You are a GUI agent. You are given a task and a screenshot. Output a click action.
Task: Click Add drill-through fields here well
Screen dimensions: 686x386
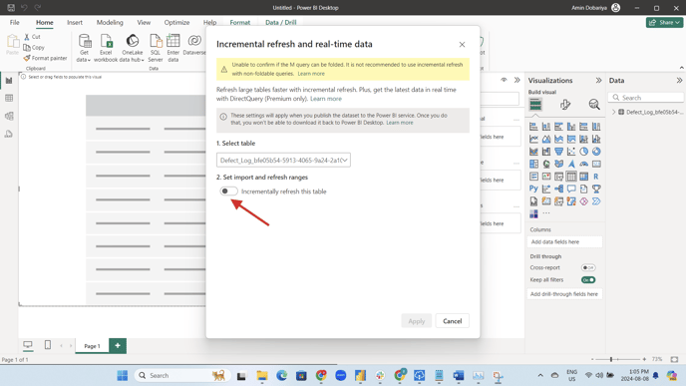pyautogui.click(x=564, y=294)
